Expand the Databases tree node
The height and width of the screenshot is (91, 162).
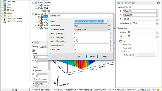pos(2,2)
